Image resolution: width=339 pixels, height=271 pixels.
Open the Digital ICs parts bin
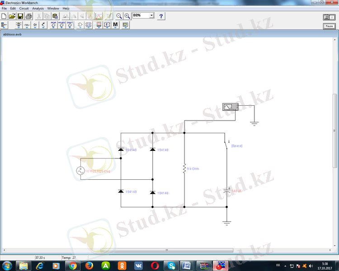pyautogui.click(x=70, y=25)
